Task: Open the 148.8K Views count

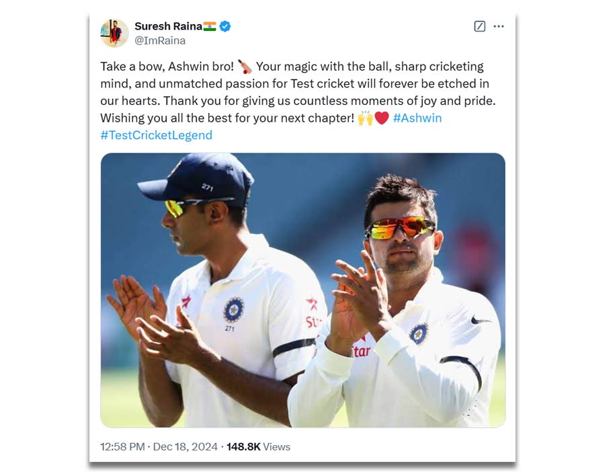Action: (x=259, y=446)
